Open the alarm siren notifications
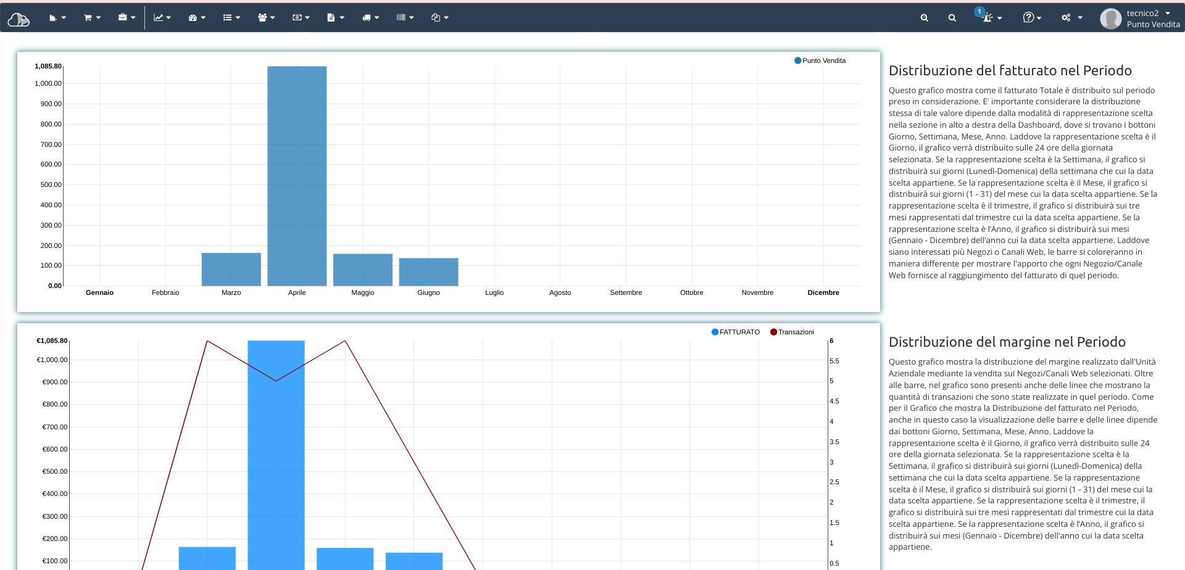 [x=987, y=18]
